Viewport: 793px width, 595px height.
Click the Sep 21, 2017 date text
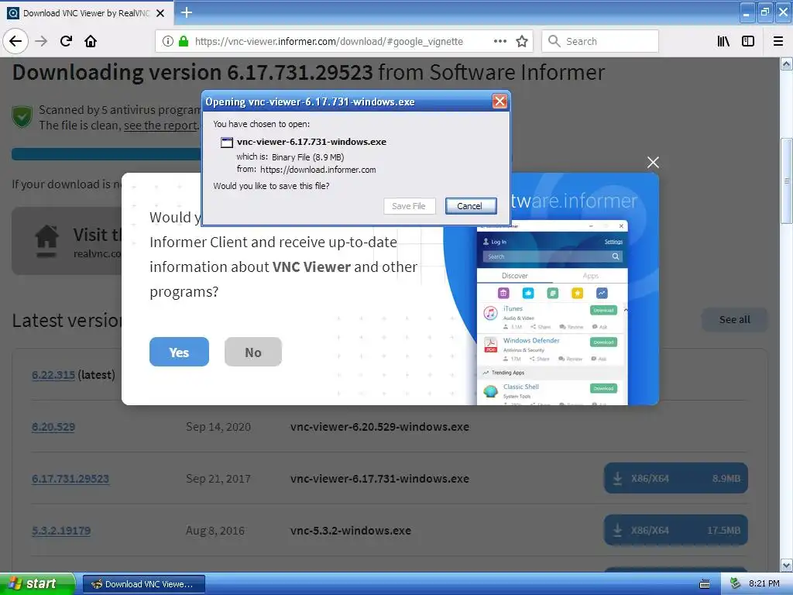(218, 479)
